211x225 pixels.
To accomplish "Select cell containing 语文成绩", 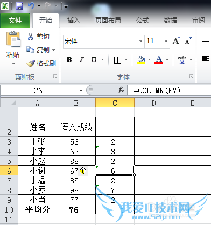I will (76, 127).
